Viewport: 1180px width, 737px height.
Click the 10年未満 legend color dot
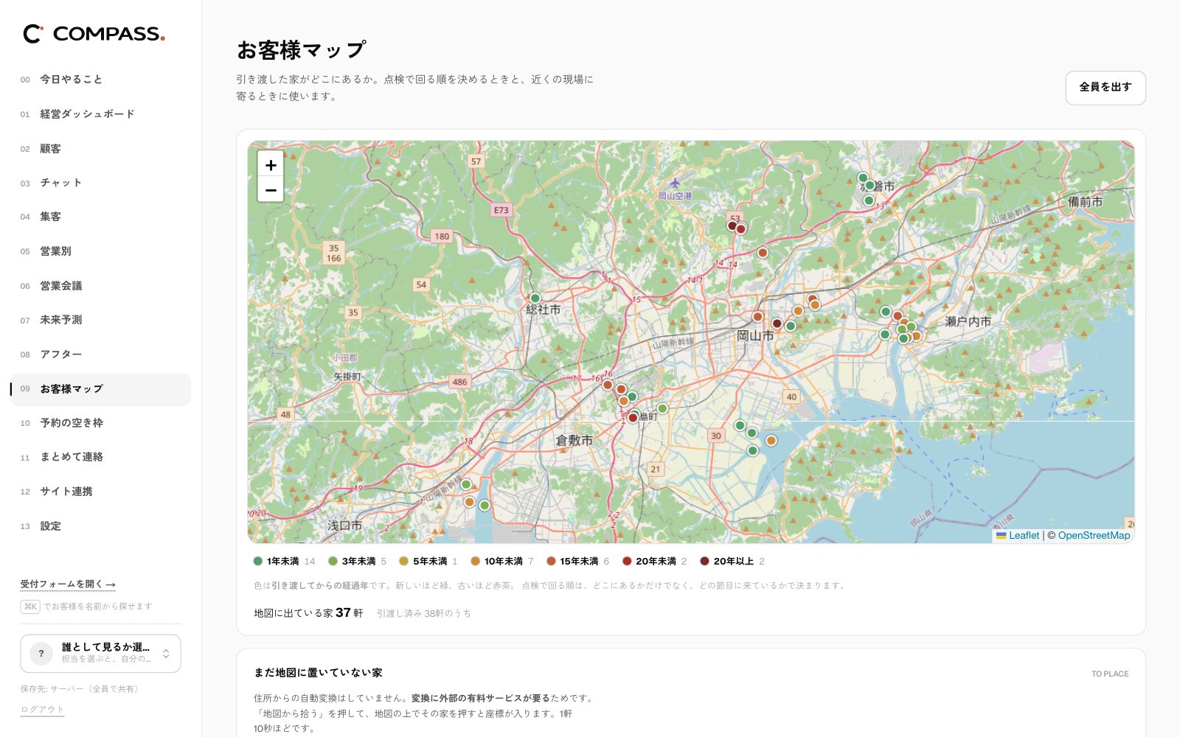pyautogui.click(x=476, y=562)
